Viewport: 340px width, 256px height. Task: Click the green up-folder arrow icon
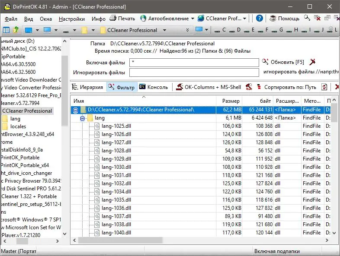(x=16, y=30)
